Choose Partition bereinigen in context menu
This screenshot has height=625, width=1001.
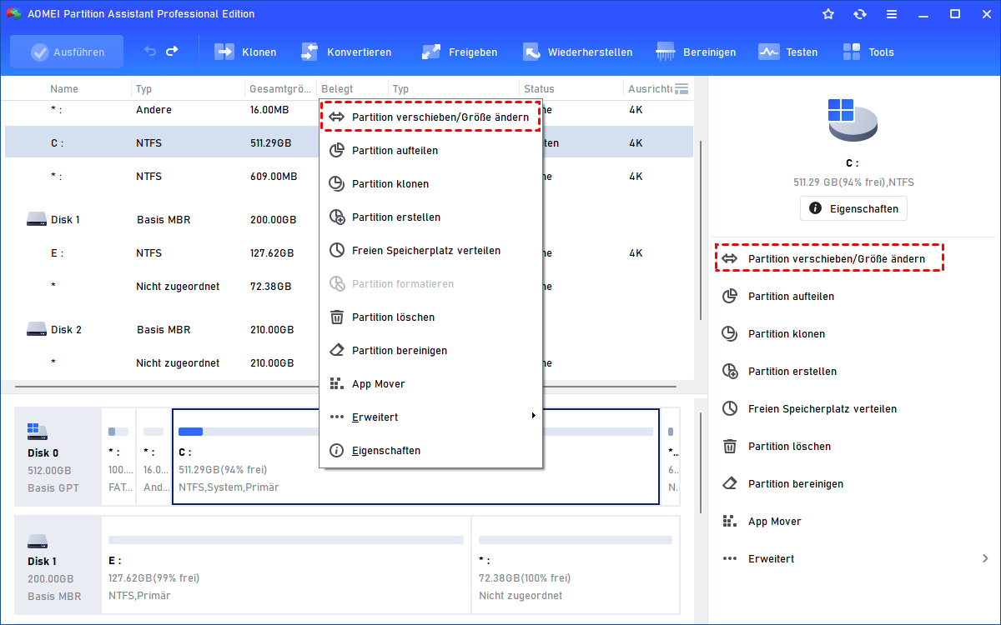coord(430,351)
